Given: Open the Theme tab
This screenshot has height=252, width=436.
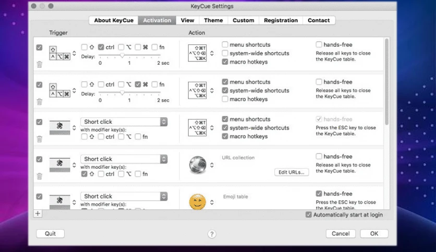Looking at the screenshot, I should pyautogui.click(x=213, y=20).
